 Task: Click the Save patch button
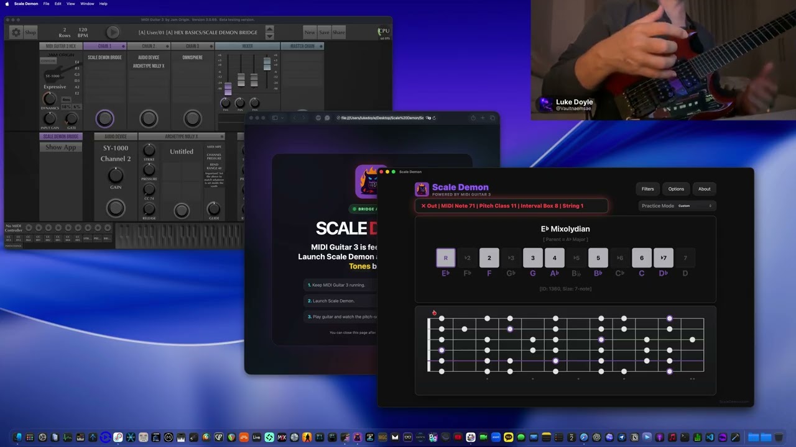[x=324, y=32]
